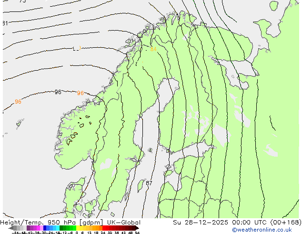This screenshot has height=234, width=302.
Task: Click the yellow swatch on temperature scale
Action: pos(78,228)
